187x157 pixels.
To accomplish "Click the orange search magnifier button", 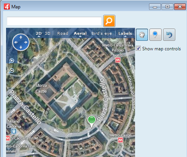I will [x=109, y=21].
